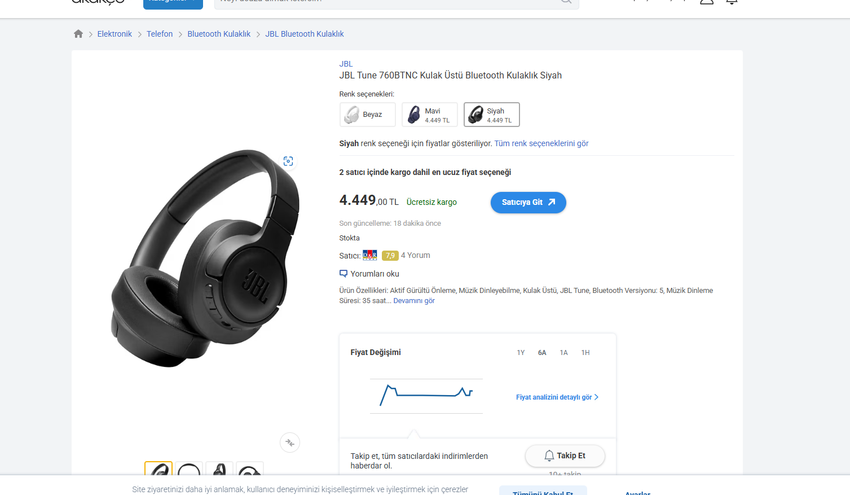Viewport: 850px width, 495px height.
Task: Open Fiyat analizini detaylı gör
Action: [557, 397]
